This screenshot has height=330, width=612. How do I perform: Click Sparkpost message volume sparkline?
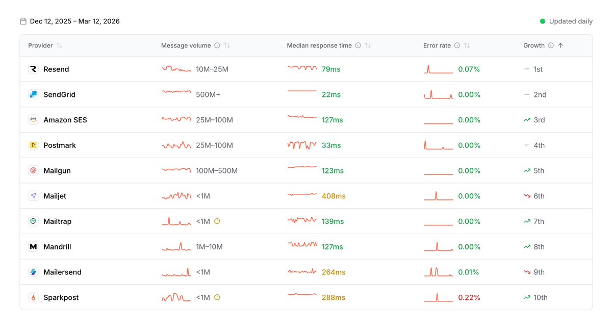click(176, 297)
